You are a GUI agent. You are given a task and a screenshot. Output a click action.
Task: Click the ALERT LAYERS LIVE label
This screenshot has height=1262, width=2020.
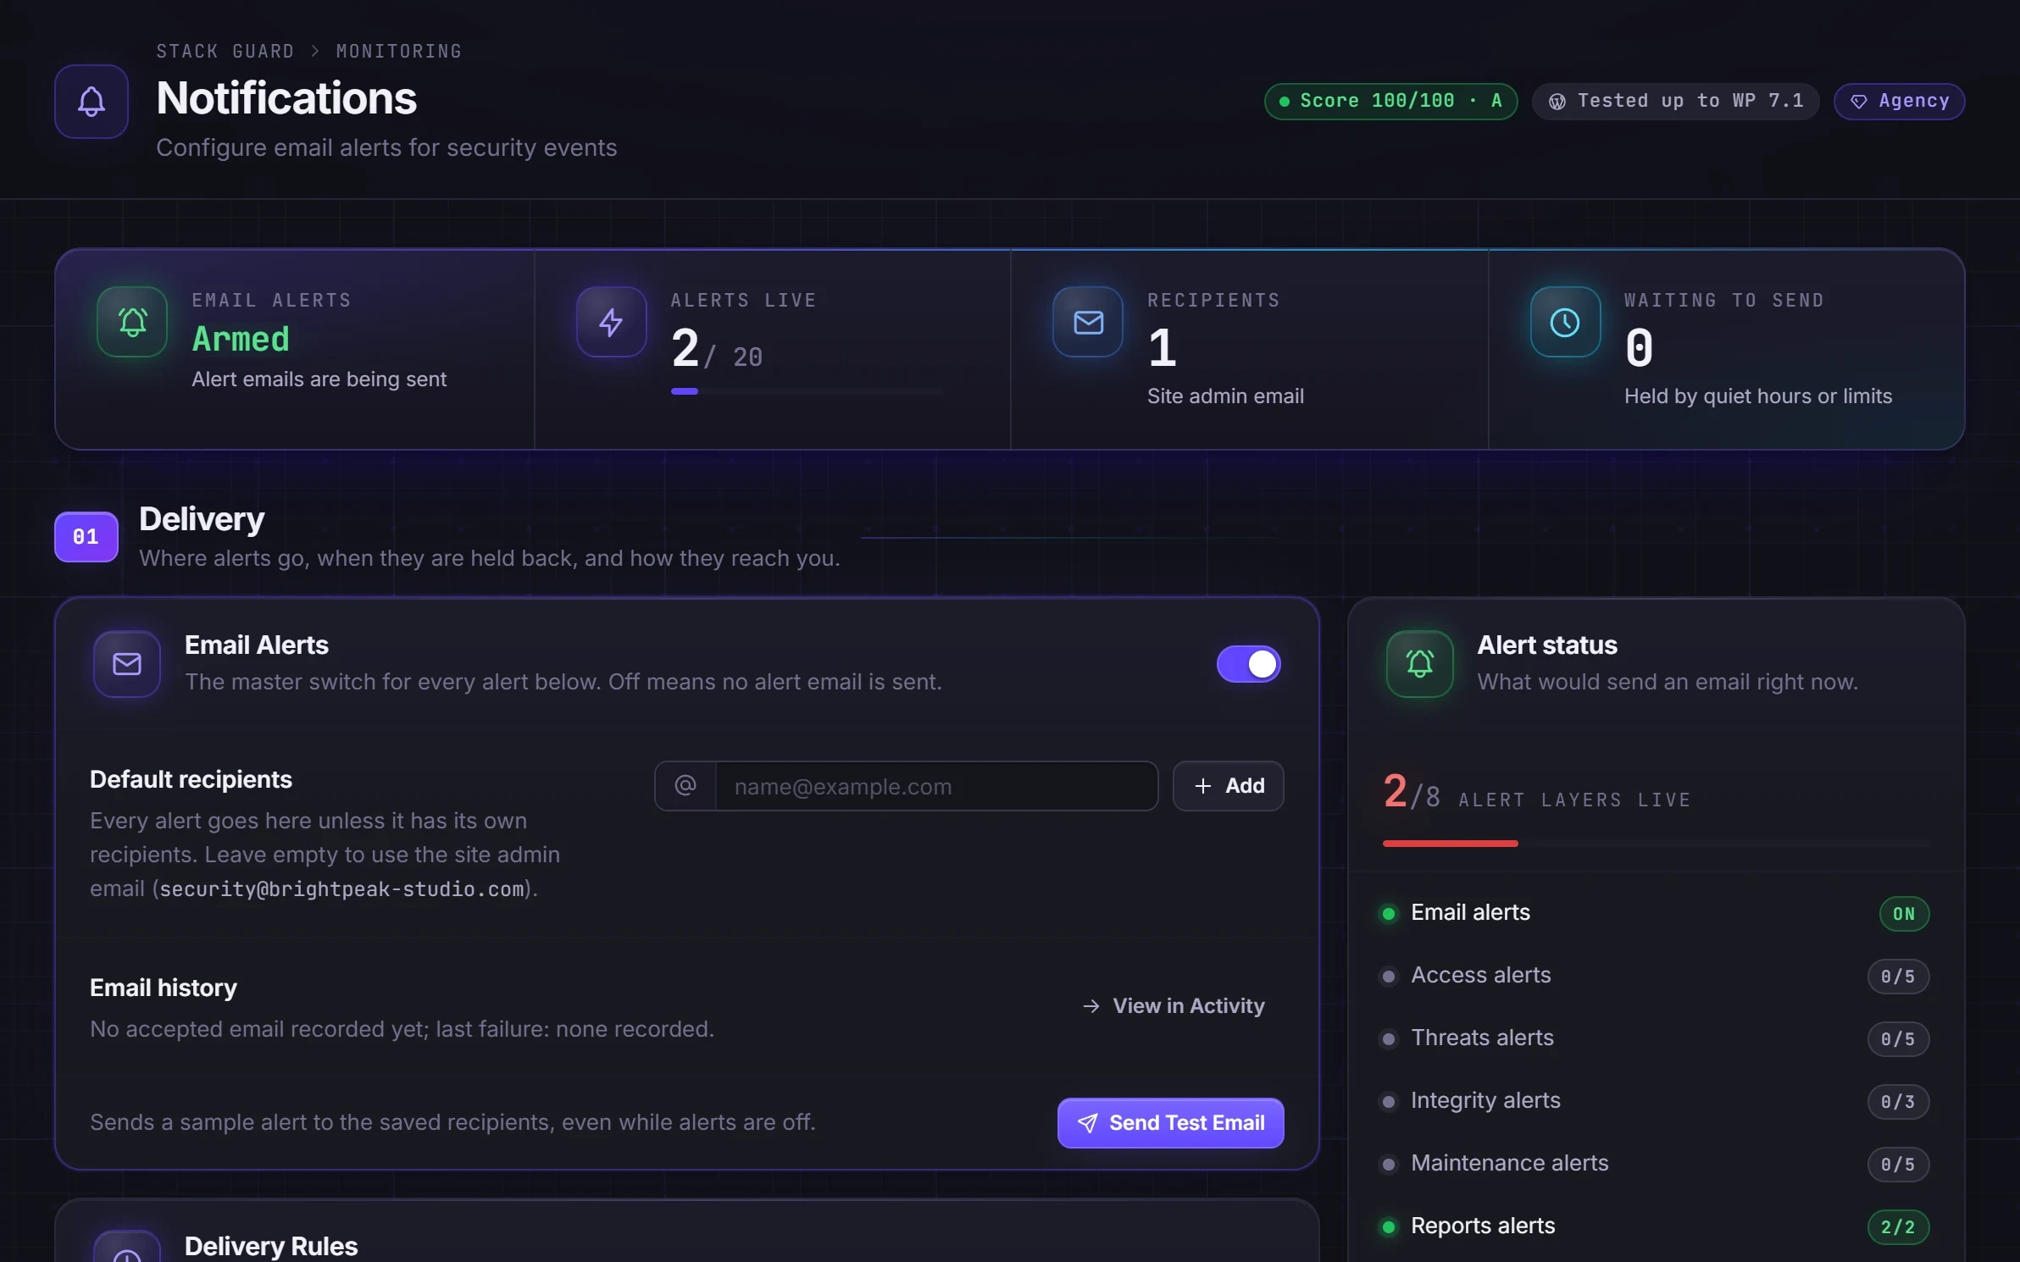tap(1574, 800)
